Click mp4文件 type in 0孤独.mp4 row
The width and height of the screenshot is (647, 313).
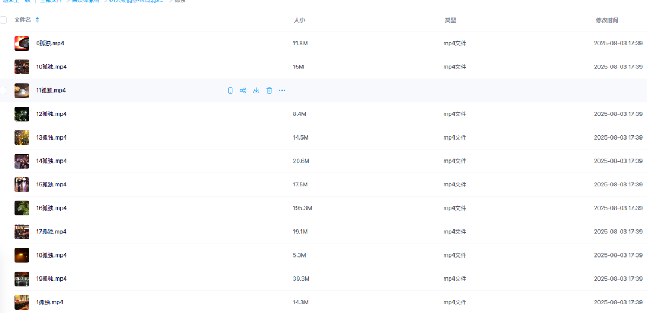coord(455,43)
